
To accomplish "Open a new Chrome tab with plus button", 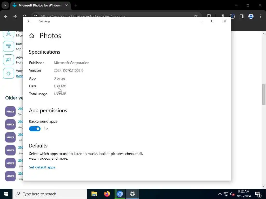I will point(76,5).
